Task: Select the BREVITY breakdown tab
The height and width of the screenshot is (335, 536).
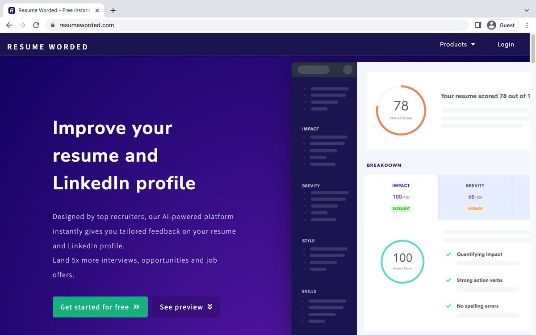Action: pos(475,197)
